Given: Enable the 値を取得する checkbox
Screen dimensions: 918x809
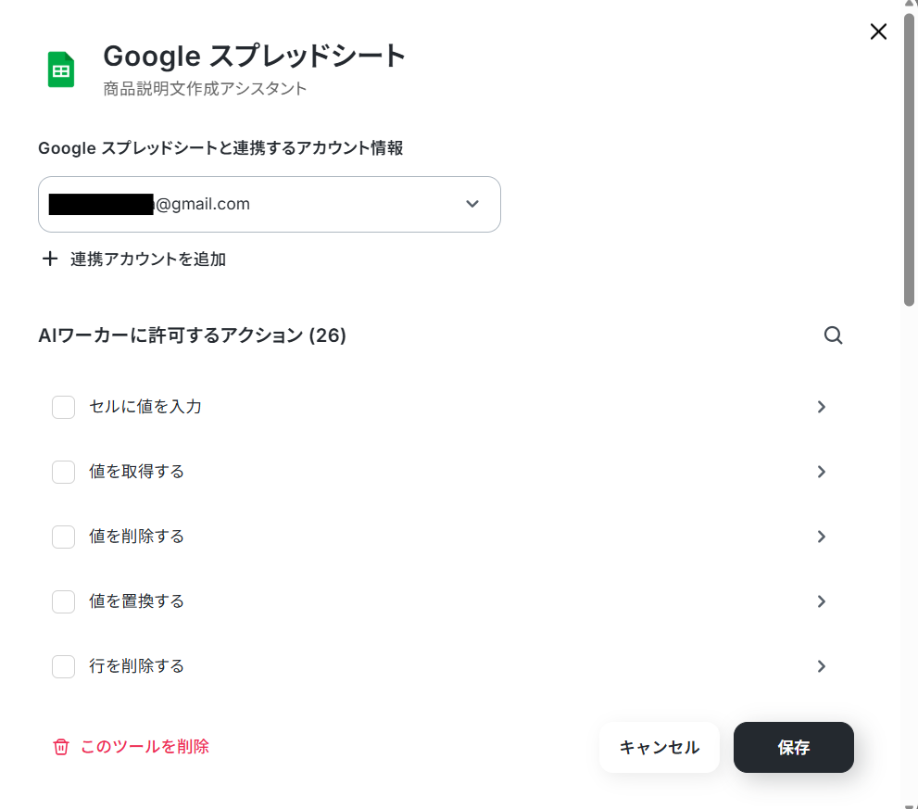Looking at the screenshot, I should [x=63, y=472].
